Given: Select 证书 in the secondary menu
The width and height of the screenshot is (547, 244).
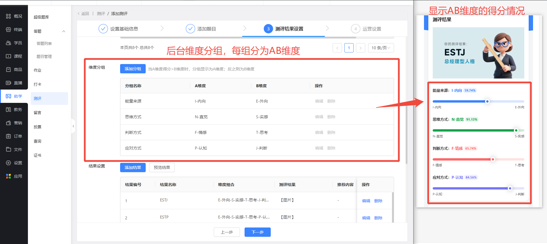Looking at the screenshot, I should coord(38,155).
